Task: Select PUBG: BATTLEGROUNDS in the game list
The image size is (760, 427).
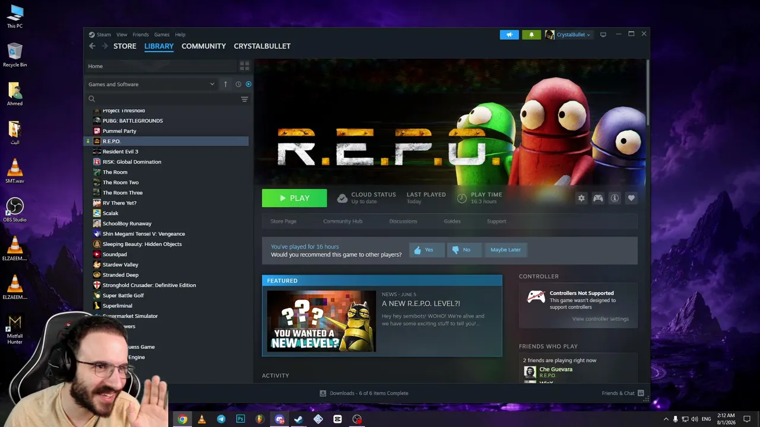Action: pyautogui.click(x=132, y=121)
